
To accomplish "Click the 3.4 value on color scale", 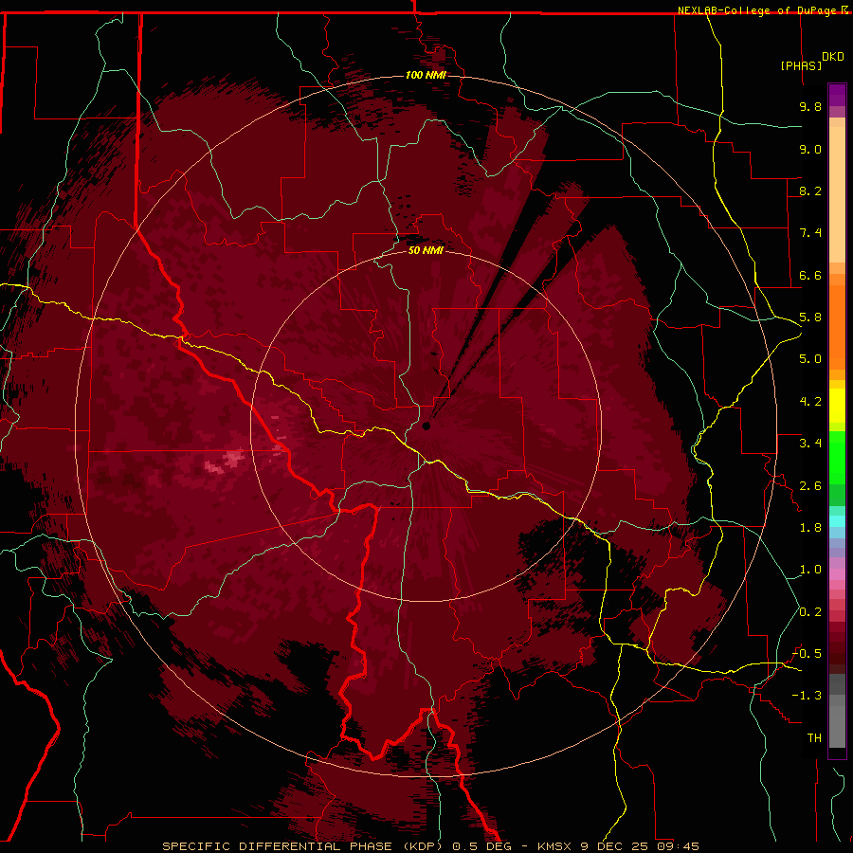I will (810, 444).
